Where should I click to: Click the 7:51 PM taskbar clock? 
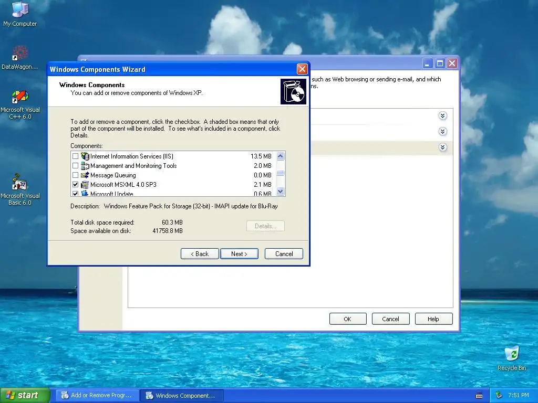click(519, 396)
